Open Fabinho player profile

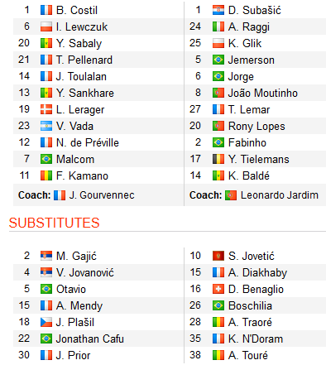247,143
